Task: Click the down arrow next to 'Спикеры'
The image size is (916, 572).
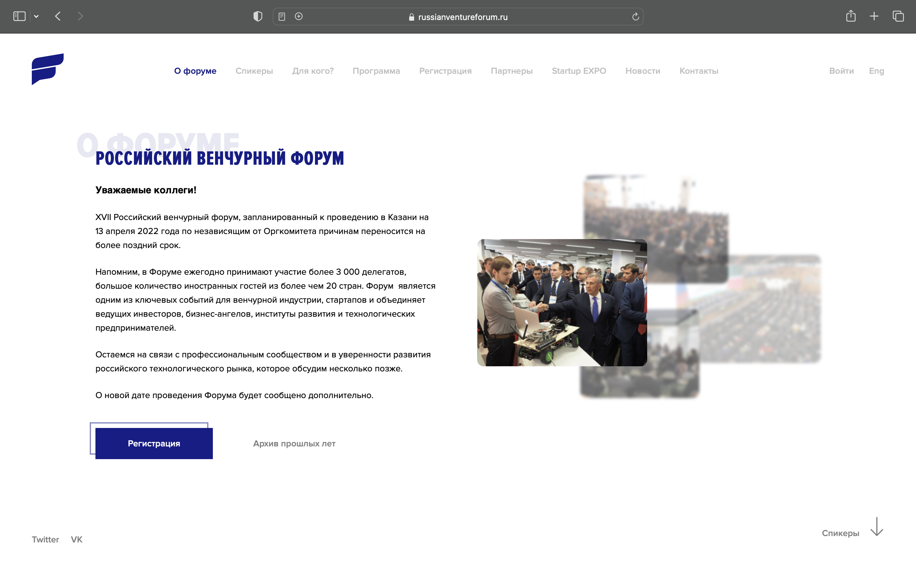Action: click(x=877, y=527)
